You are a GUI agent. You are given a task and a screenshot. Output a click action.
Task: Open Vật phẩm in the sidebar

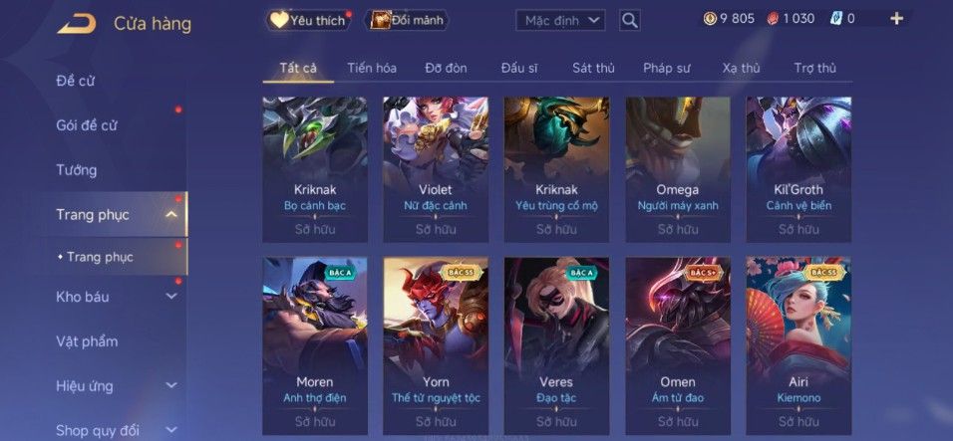87,340
